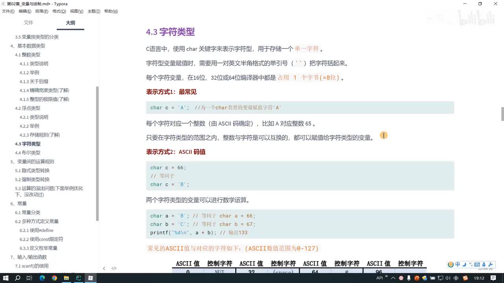
Task: Collapse the sidebar with left chevron icon
Action: pos(104,268)
